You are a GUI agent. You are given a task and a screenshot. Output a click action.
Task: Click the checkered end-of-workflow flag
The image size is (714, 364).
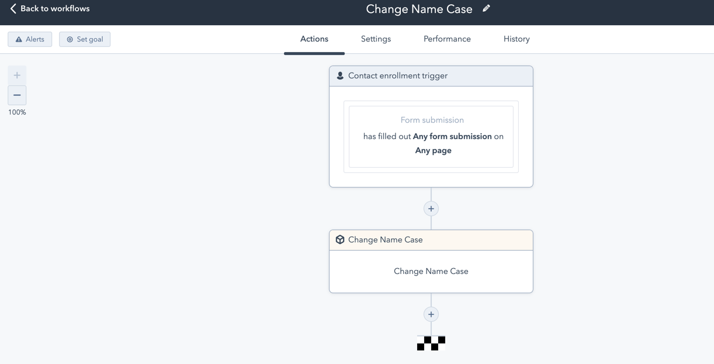pyautogui.click(x=431, y=343)
